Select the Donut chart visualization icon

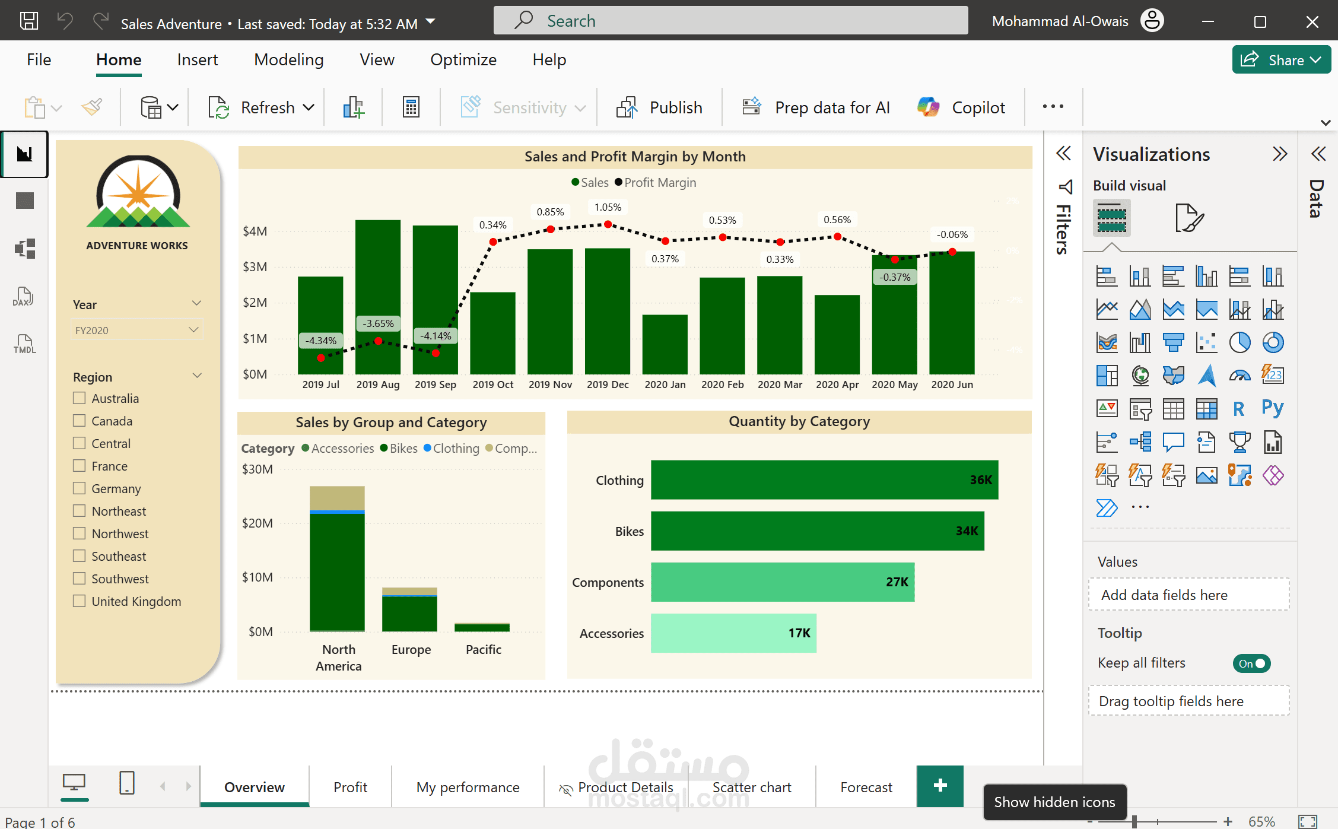point(1273,342)
